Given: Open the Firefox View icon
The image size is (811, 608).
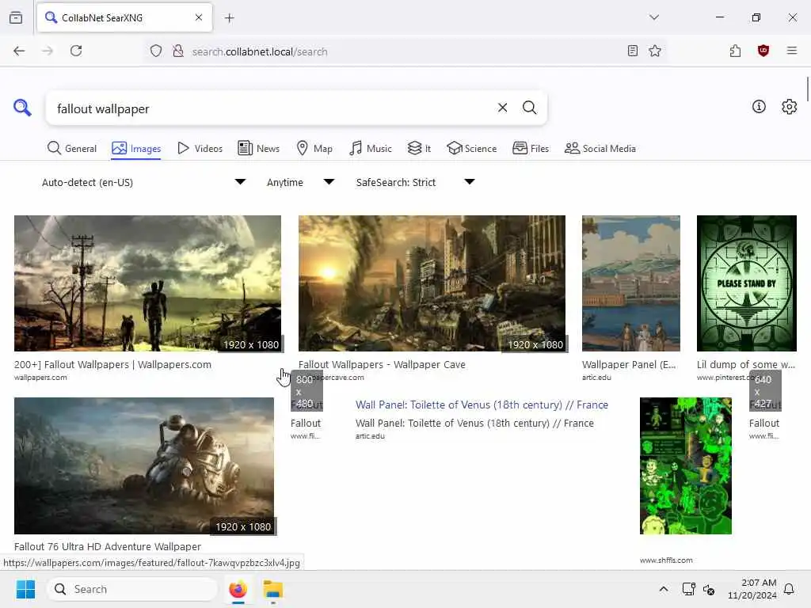Looking at the screenshot, I should tap(16, 17).
